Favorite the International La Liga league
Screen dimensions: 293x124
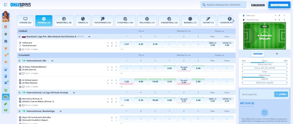click(19, 92)
